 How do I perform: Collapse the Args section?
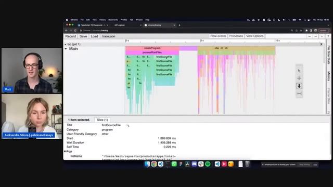(x=65, y=151)
